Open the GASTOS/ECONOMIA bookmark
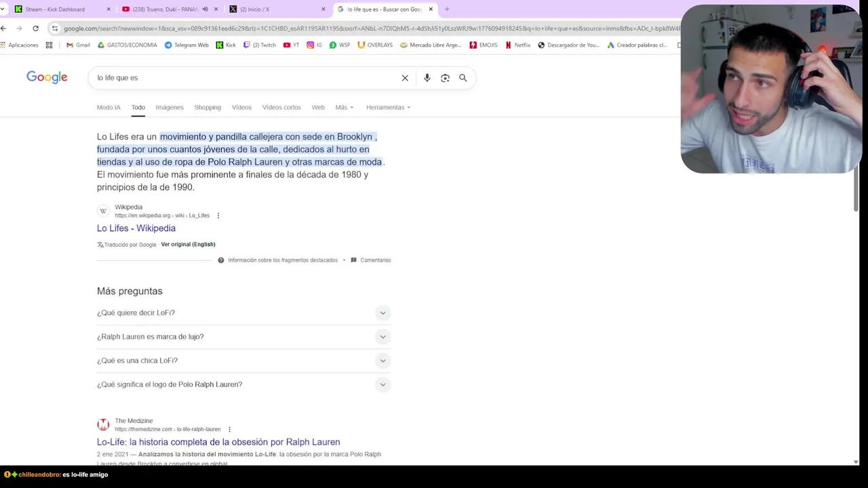The height and width of the screenshot is (488, 868). [127, 45]
